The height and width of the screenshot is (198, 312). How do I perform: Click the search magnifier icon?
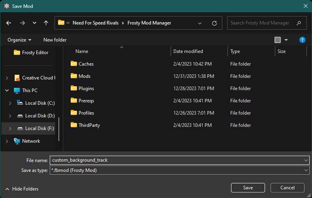(299, 23)
